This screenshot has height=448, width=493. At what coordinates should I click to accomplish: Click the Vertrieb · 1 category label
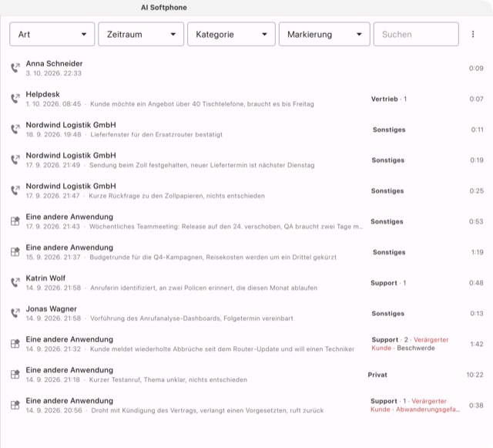389,99
